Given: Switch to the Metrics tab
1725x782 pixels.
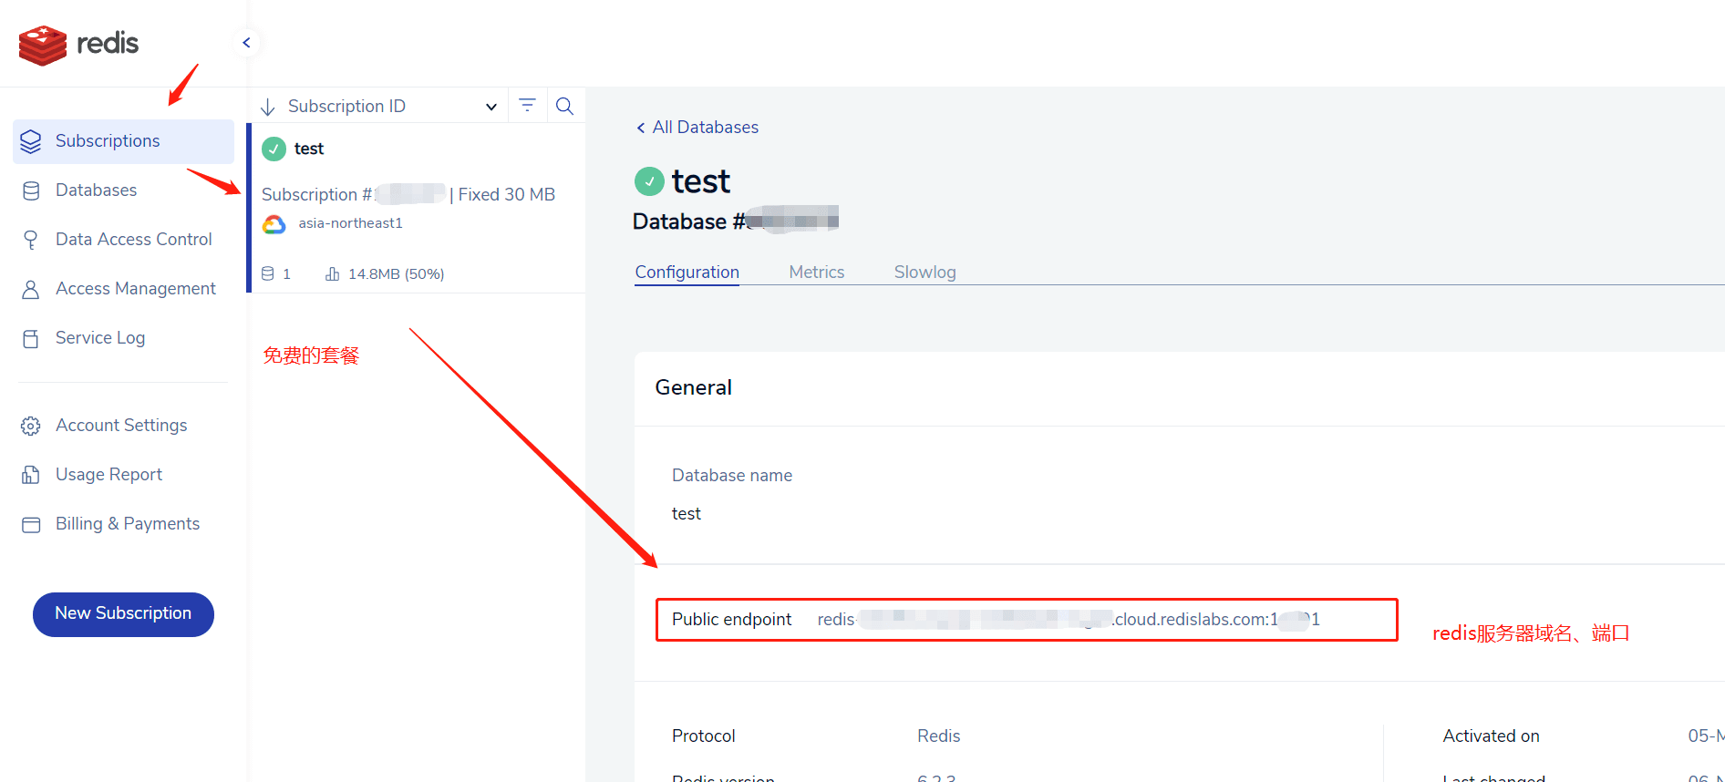Looking at the screenshot, I should coord(817,273).
